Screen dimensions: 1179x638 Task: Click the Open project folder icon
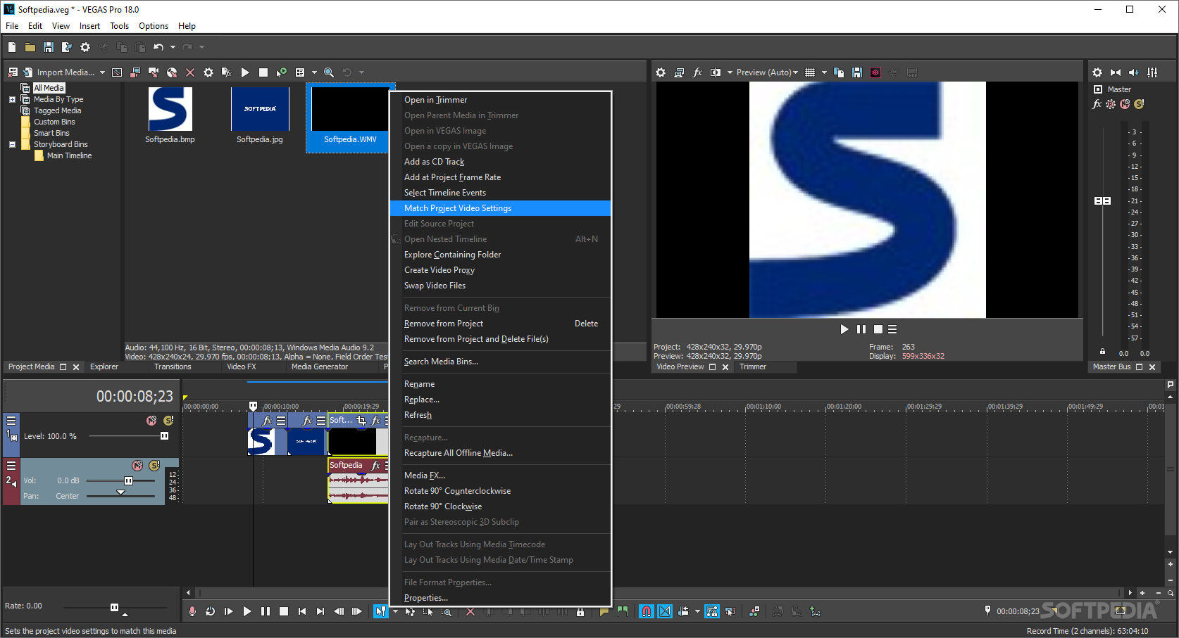30,47
